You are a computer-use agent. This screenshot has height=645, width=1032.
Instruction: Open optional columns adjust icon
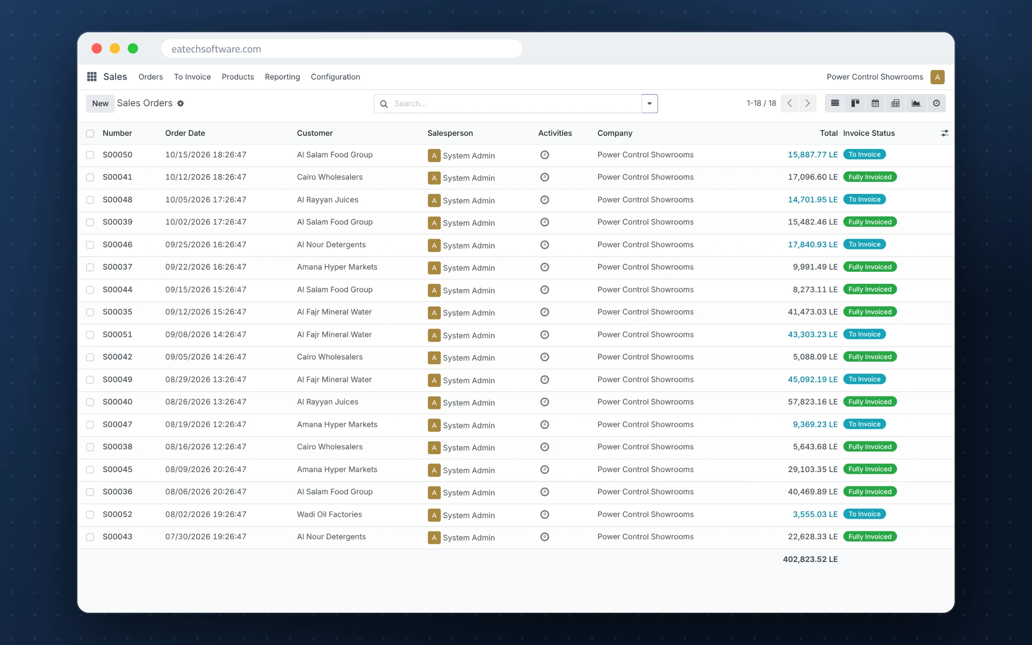point(944,133)
